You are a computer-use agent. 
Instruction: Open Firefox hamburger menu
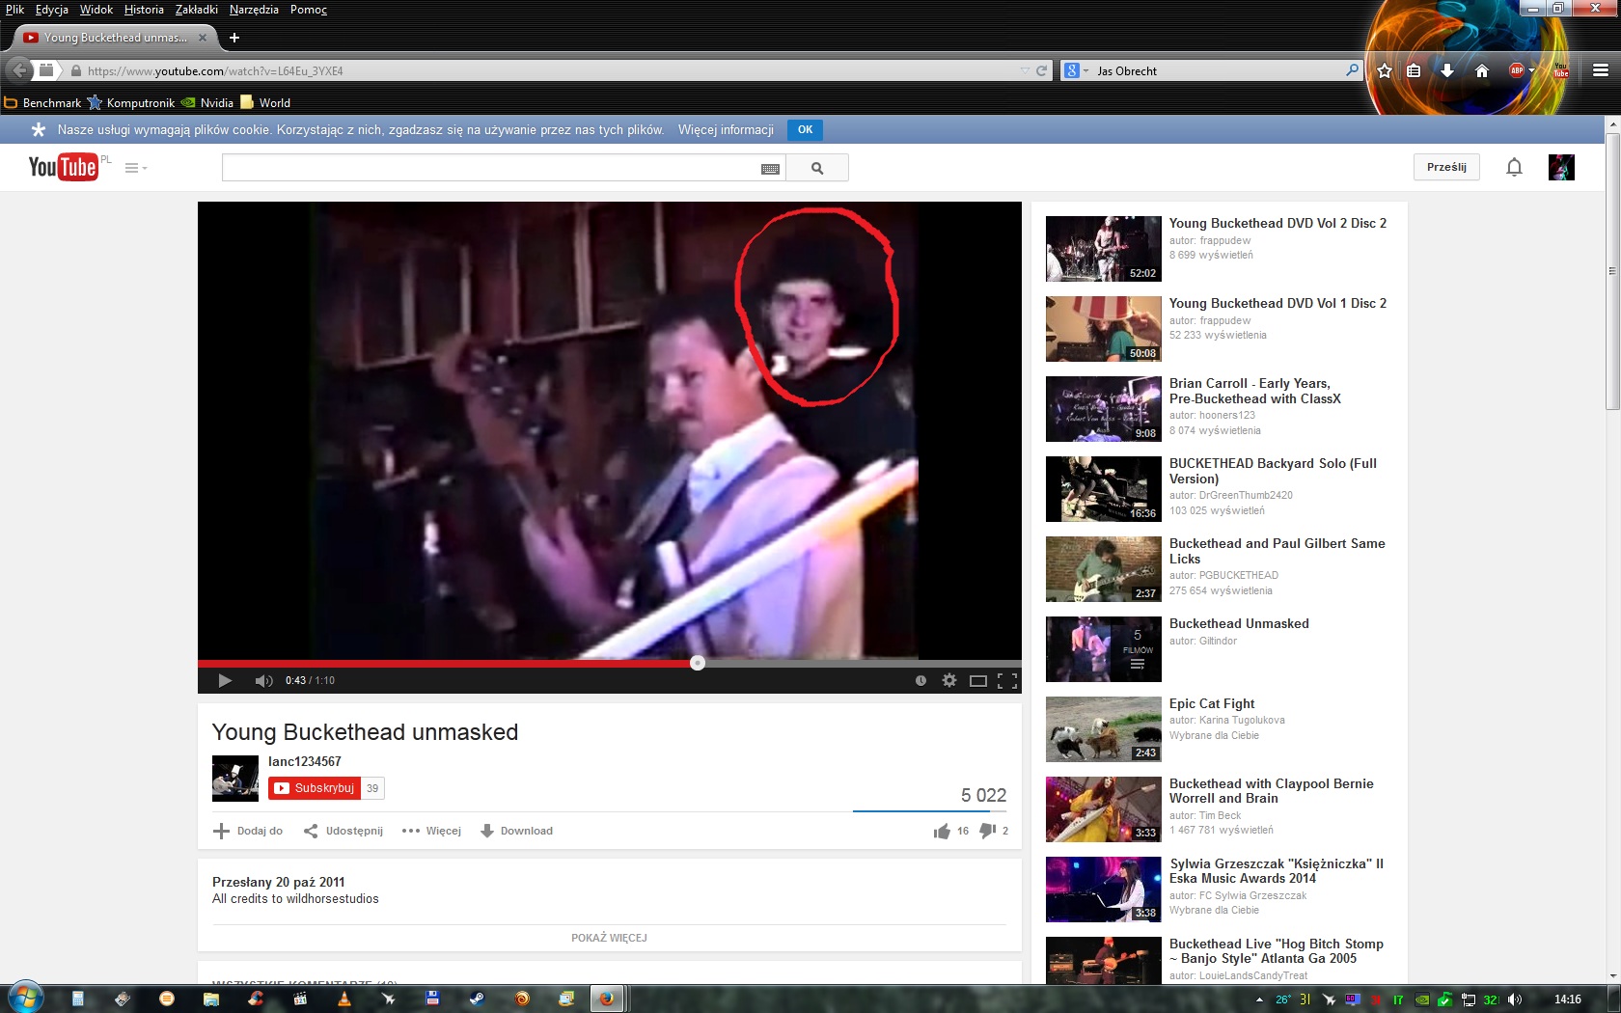(x=1600, y=70)
